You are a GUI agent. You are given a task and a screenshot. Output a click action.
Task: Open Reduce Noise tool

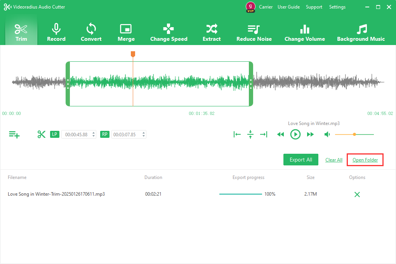(x=254, y=32)
